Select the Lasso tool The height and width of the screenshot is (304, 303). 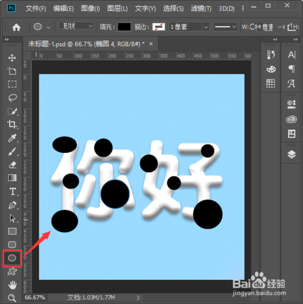(12, 98)
